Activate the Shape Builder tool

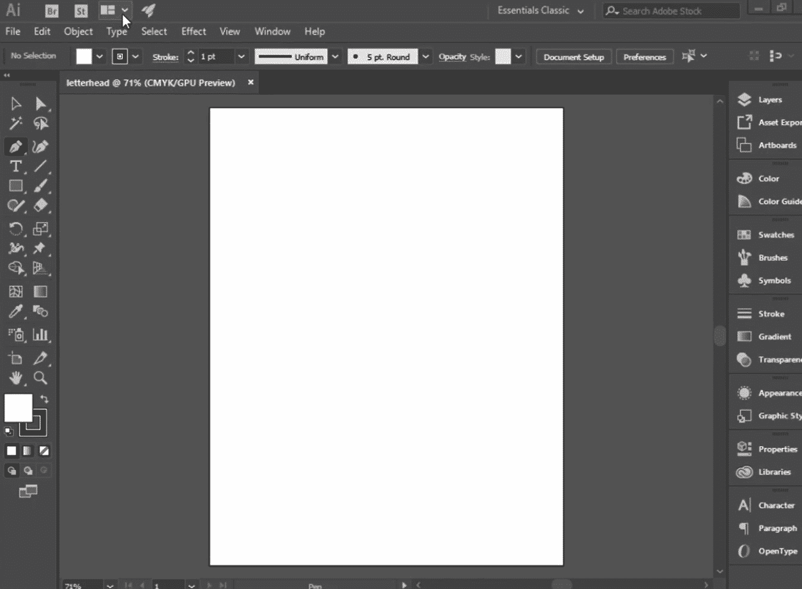pos(16,268)
